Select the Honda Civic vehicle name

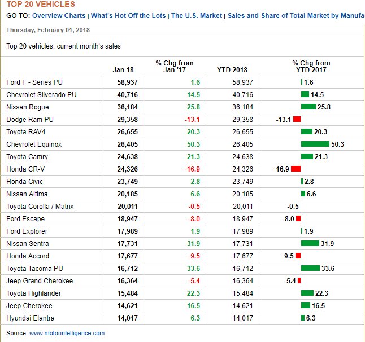click(x=25, y=182)
